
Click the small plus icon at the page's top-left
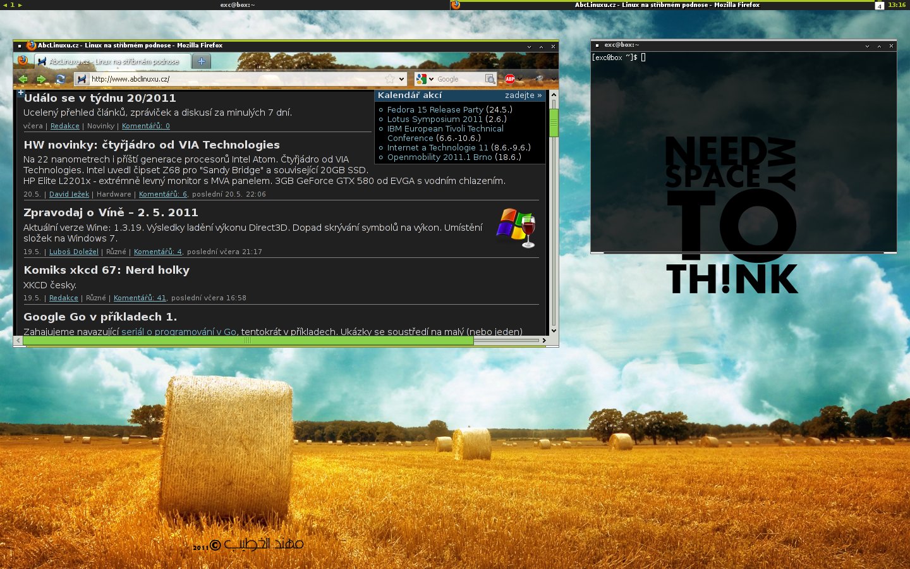pyautogui.click(x=20, y=93)
